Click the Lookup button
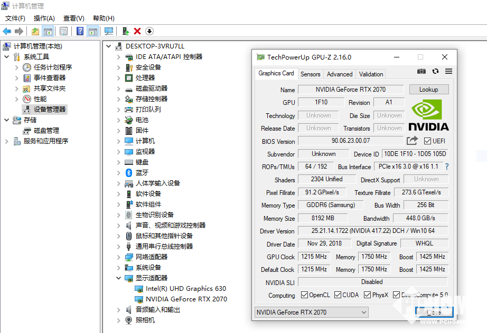Viewport: 487px width, 333px height. point(428,90)
